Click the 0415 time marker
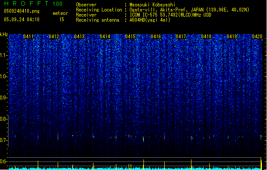Screen dimensions: 267x170 point(130,37)
